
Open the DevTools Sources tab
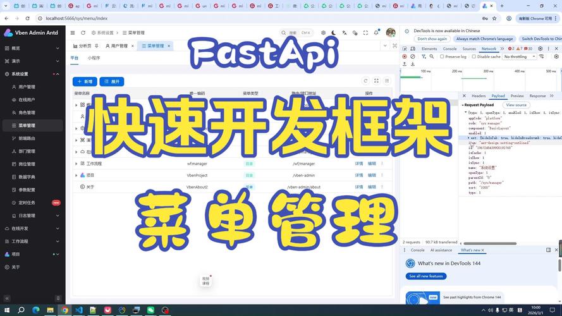pos(469,49)
